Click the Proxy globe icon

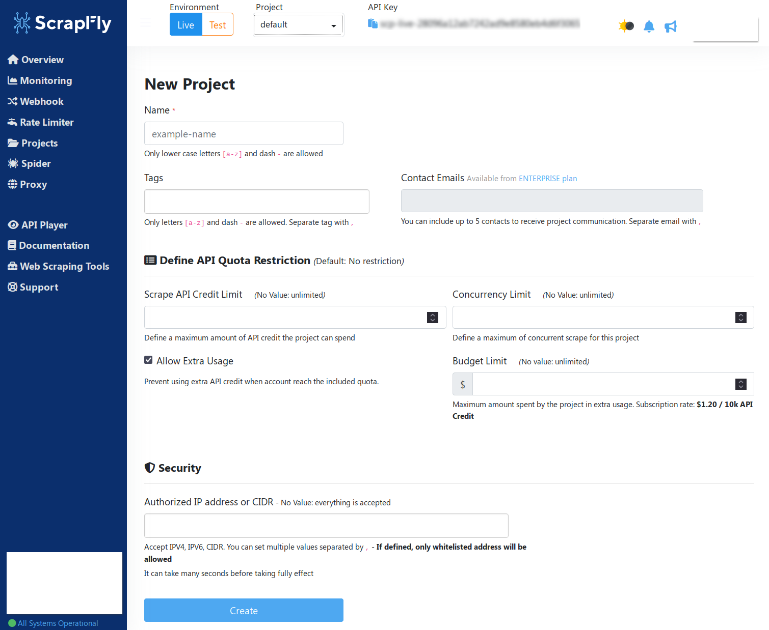tap(12, 184)
